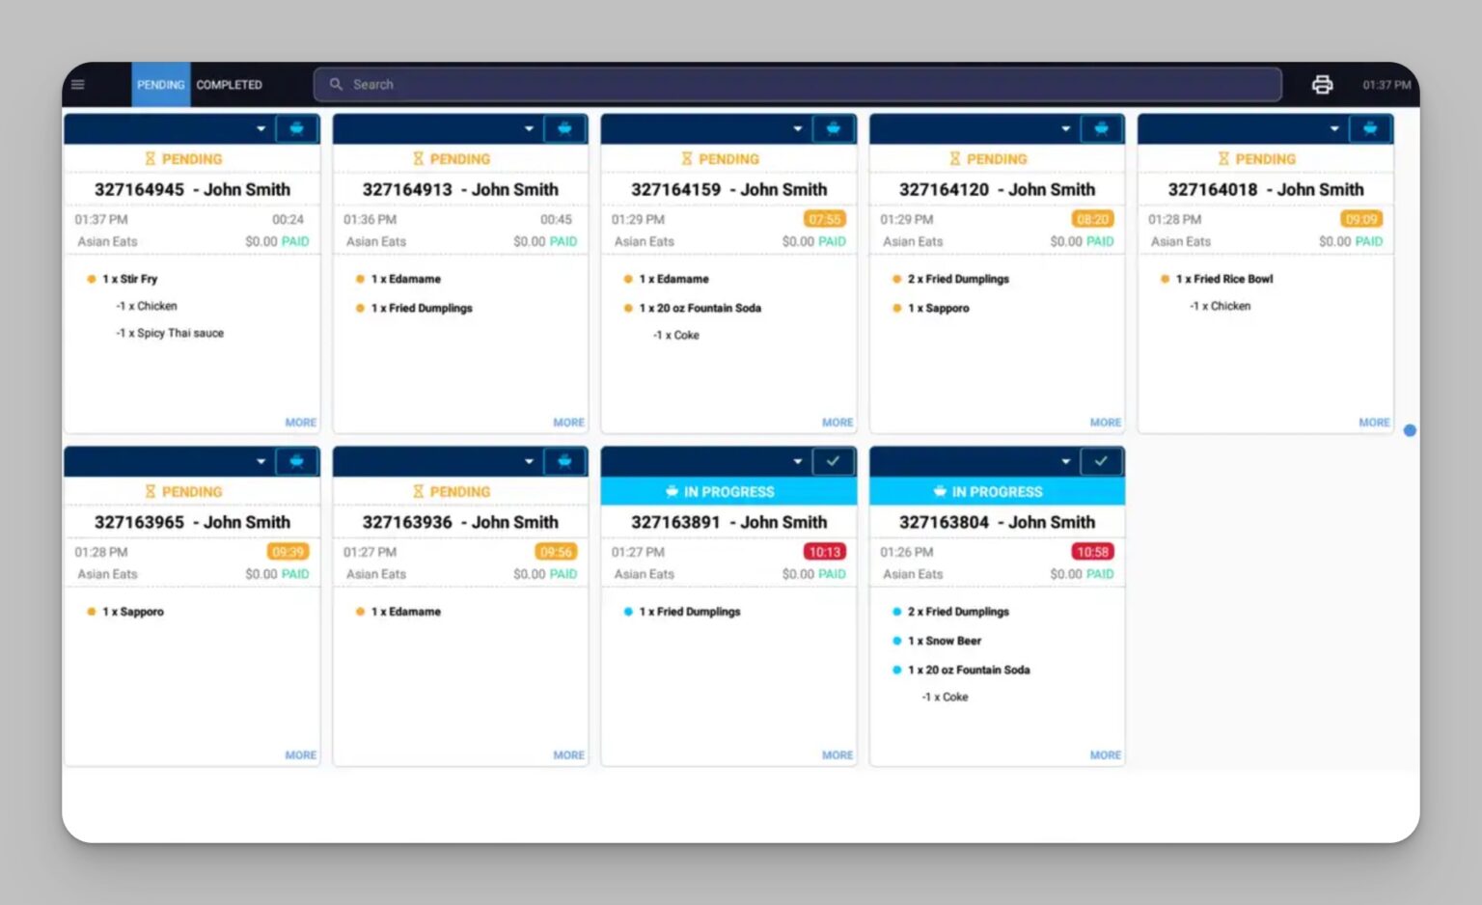Image resolution: width=1482 pixels, height=905 pixels.
Task: Expand the dropdown on order 327164945
Action: pos(261,127)
